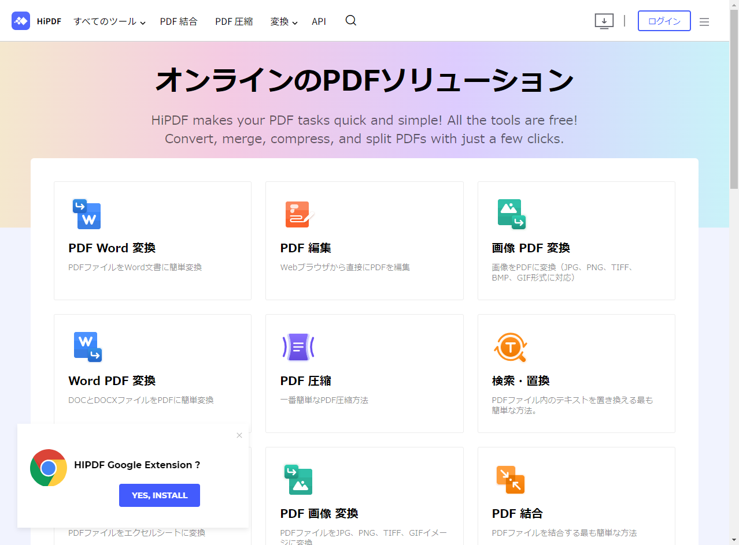Click the desktop download icon
Screen dimensions: 739x545
(604, 21)
